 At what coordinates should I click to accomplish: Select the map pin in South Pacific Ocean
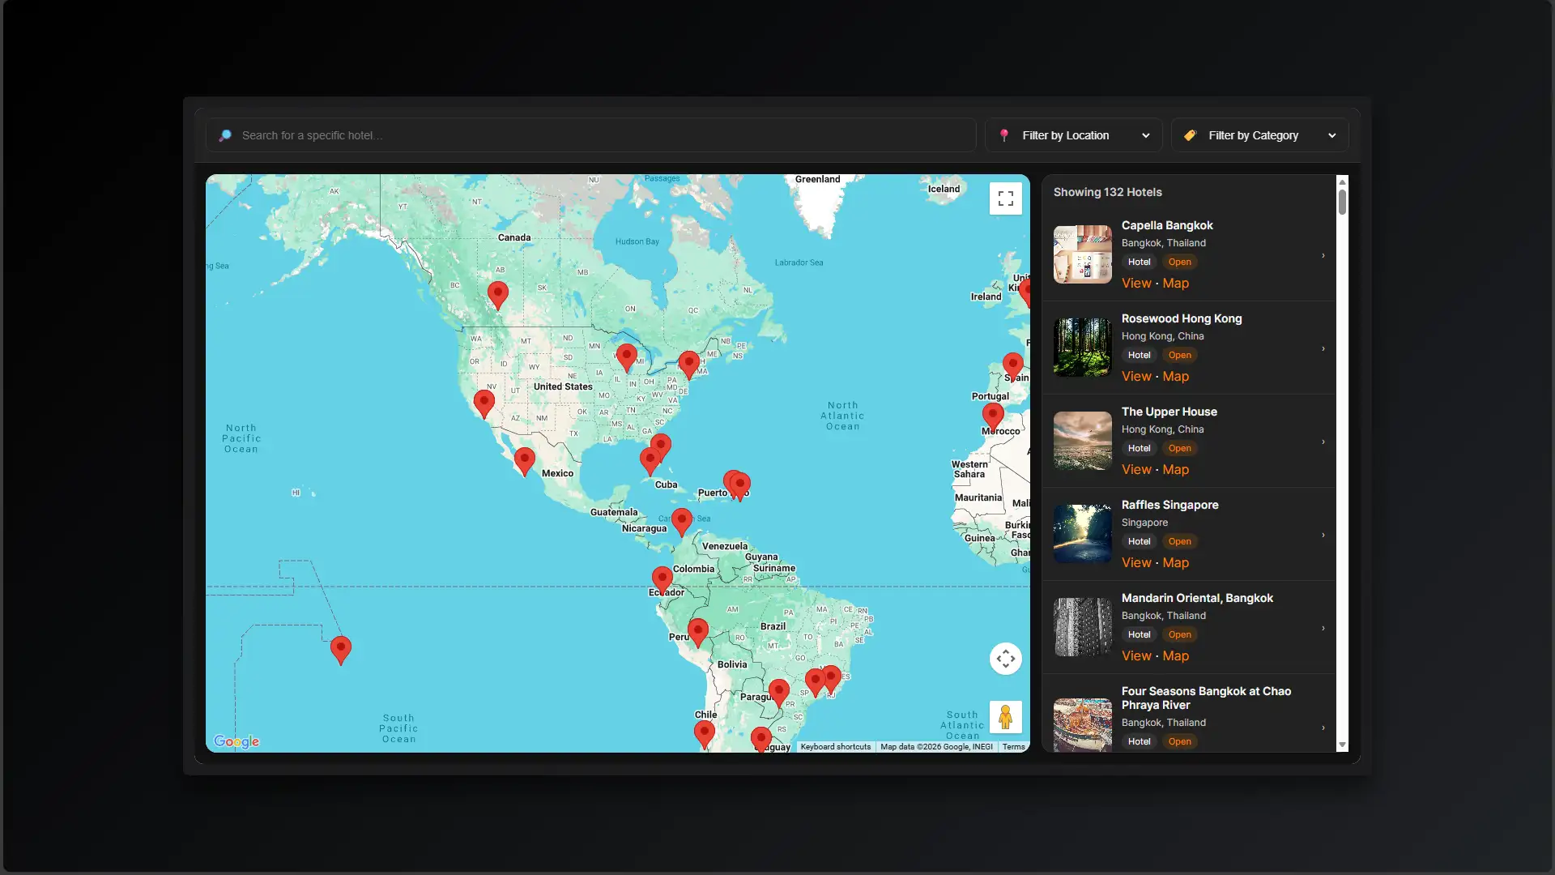tap(341, 648)
